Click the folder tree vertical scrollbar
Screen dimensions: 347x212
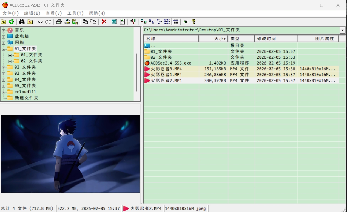coord(137,72)
